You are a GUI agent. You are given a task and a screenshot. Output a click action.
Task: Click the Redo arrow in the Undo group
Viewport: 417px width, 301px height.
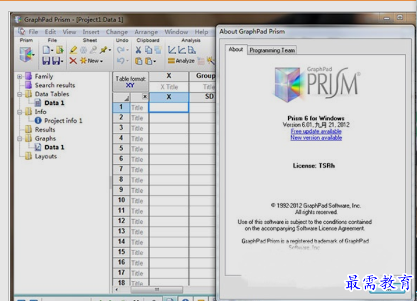click(x=121, y=50)
